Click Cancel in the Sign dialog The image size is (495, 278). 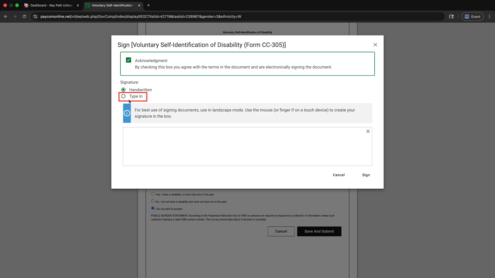point(339,175)
